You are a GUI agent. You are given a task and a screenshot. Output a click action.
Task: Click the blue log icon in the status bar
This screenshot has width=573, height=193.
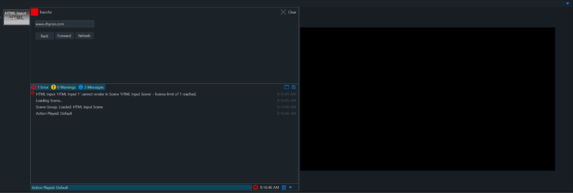pyautogui.click(x=284, y=187)
